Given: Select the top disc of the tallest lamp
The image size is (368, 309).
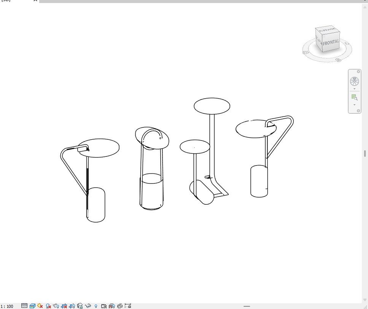Looking at the screenshot, I should point(212,106).
